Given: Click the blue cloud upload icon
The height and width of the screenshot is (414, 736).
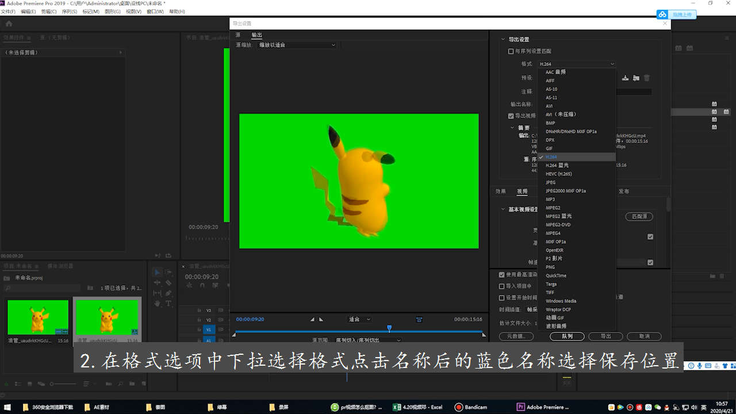Looking at the screenshot, I should click(x=662, y=14).
